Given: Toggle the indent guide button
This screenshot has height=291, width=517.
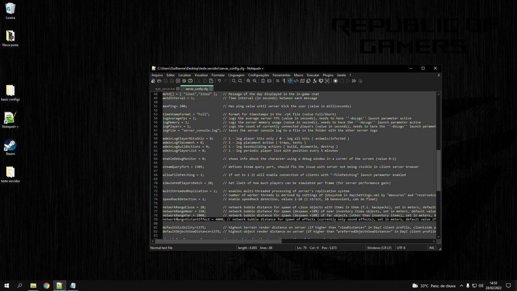Looking at the screenshot, I should click(x=290, y=81).
